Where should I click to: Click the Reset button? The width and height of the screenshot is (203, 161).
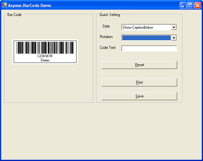pyautogui.click(x=139, y=65)
